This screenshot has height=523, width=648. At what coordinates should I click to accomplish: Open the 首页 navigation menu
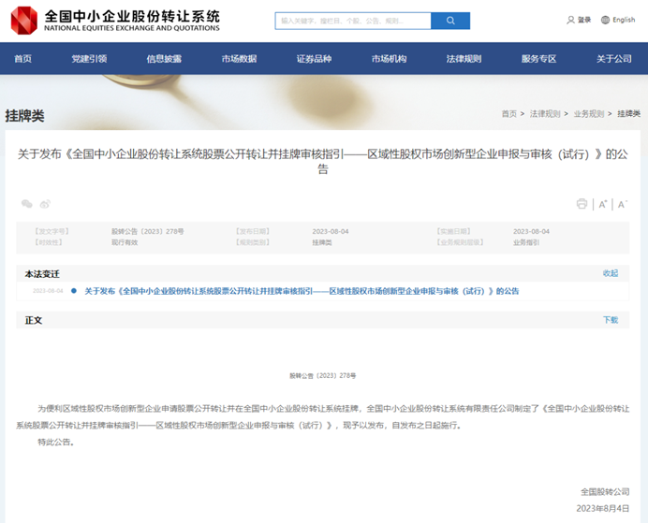click(x=22, y=59)
